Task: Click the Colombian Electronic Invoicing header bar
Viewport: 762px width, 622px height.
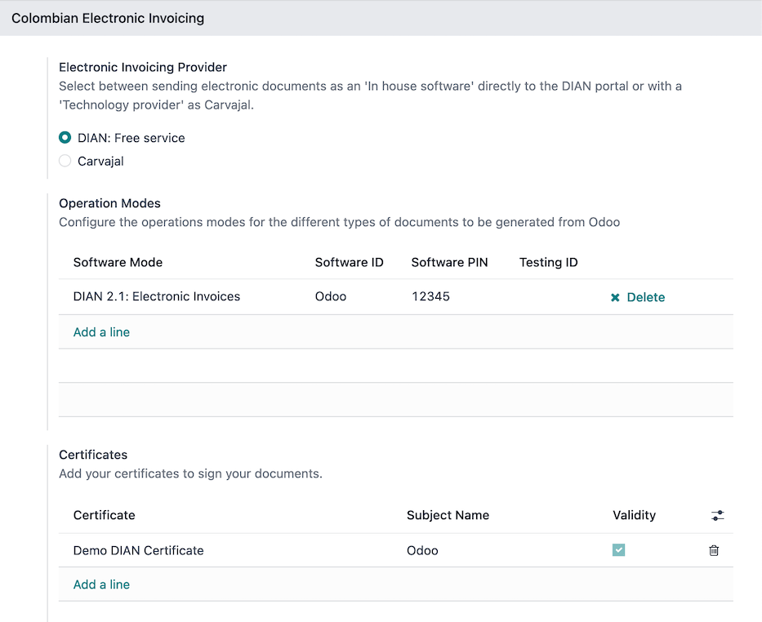Action: (107, 17)
